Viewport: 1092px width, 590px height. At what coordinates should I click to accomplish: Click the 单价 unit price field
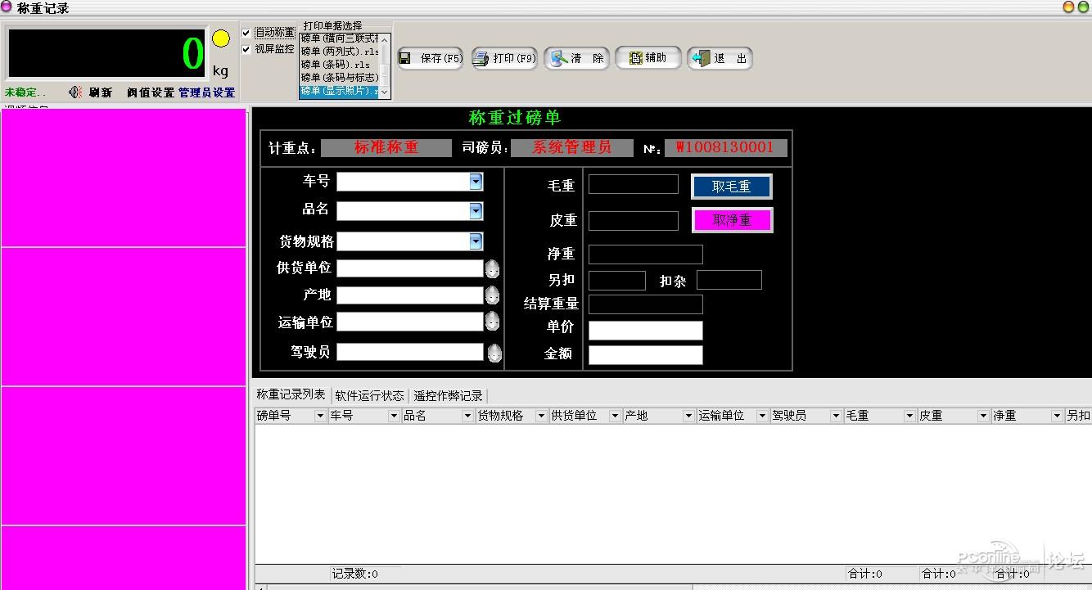[x=646, y=331]
